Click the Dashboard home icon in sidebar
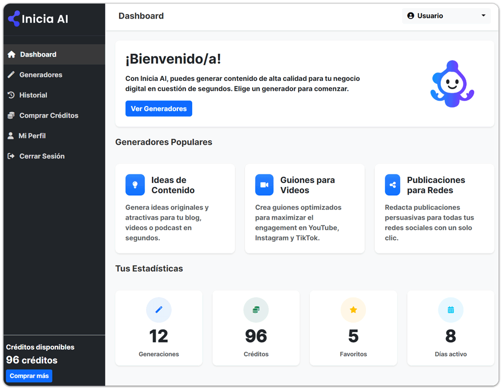The height and width of the screenshot is (389, 502). point(11,54)
